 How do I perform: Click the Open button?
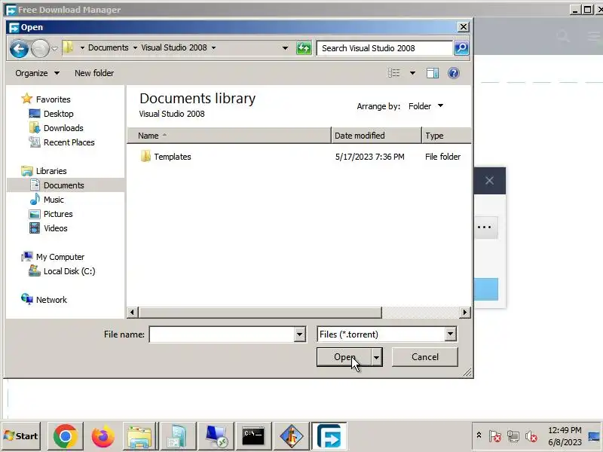(344, 357)
